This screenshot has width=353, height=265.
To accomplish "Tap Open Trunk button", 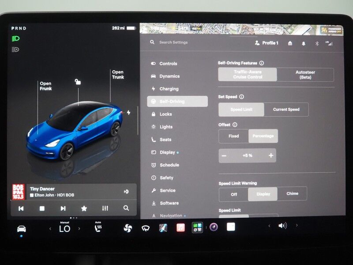I will coord(118,75).
